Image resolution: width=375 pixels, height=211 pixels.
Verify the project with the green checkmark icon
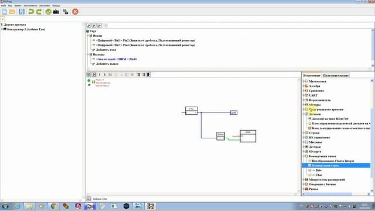48,12
